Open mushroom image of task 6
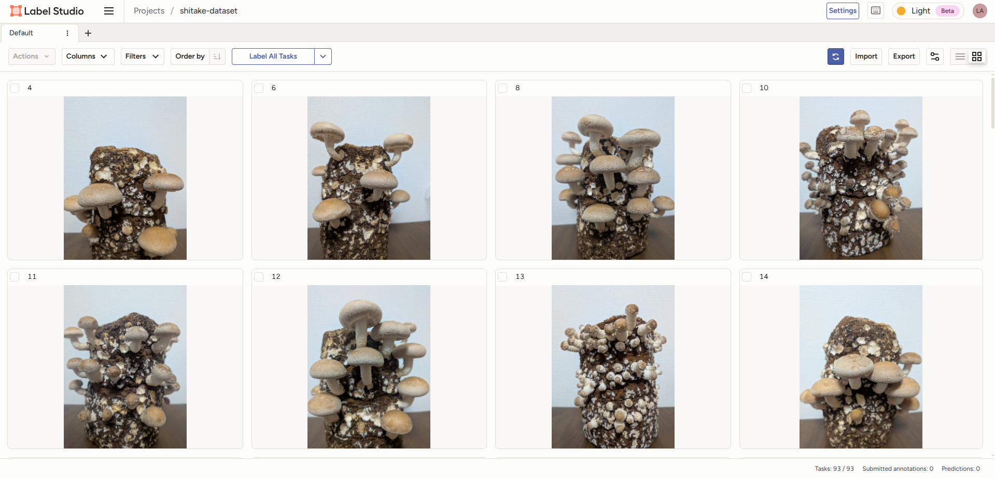 tap(369, 178)
